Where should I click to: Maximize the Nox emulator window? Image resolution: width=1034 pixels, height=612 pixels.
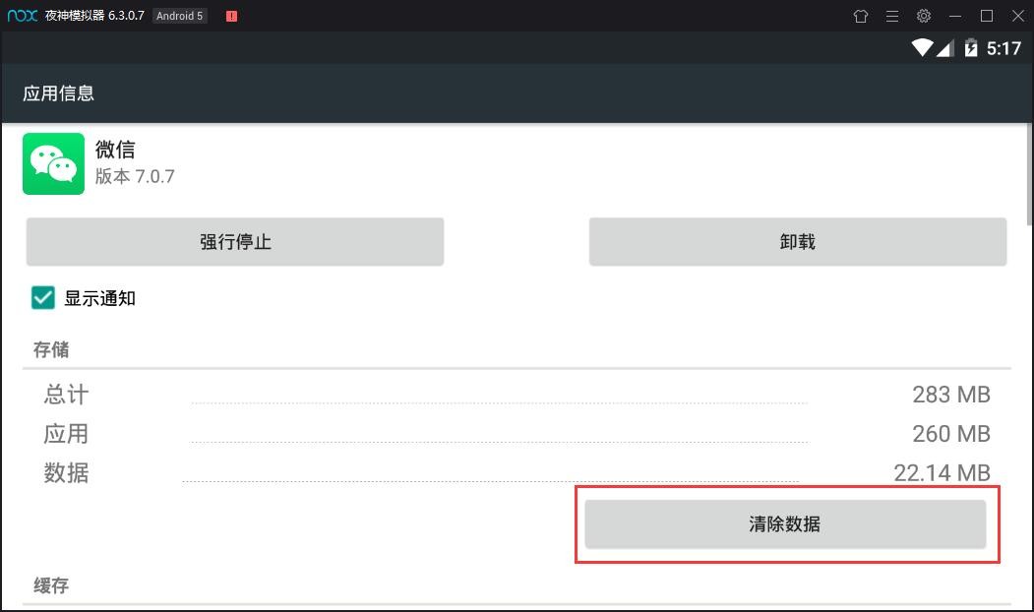point(987,16)
